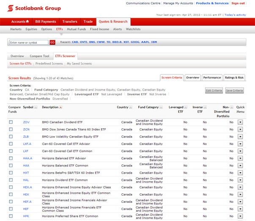Go to the Bill Payments menu
This screenshot has height=221, width=255.
click(45, 22)
